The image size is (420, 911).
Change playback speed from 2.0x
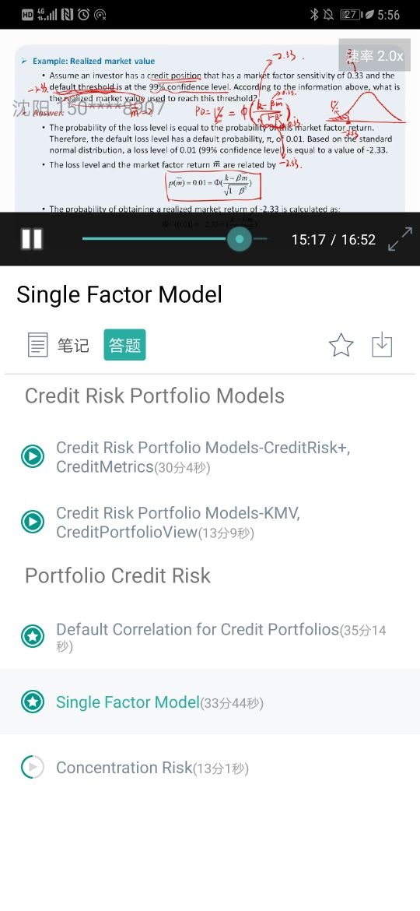click(x=374, y=56)
